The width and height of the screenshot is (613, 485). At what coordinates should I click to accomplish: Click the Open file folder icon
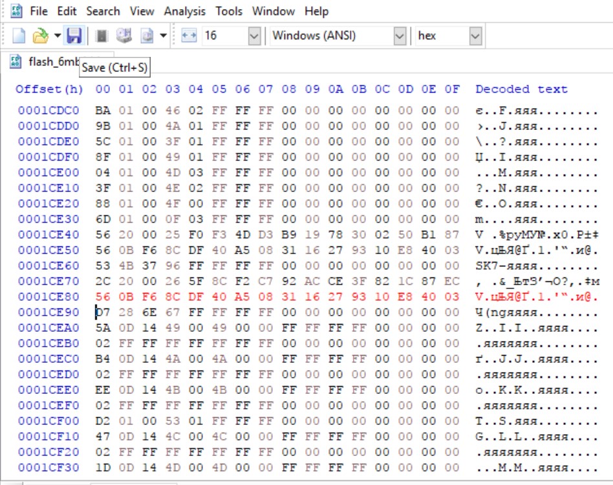pos(41,36)
